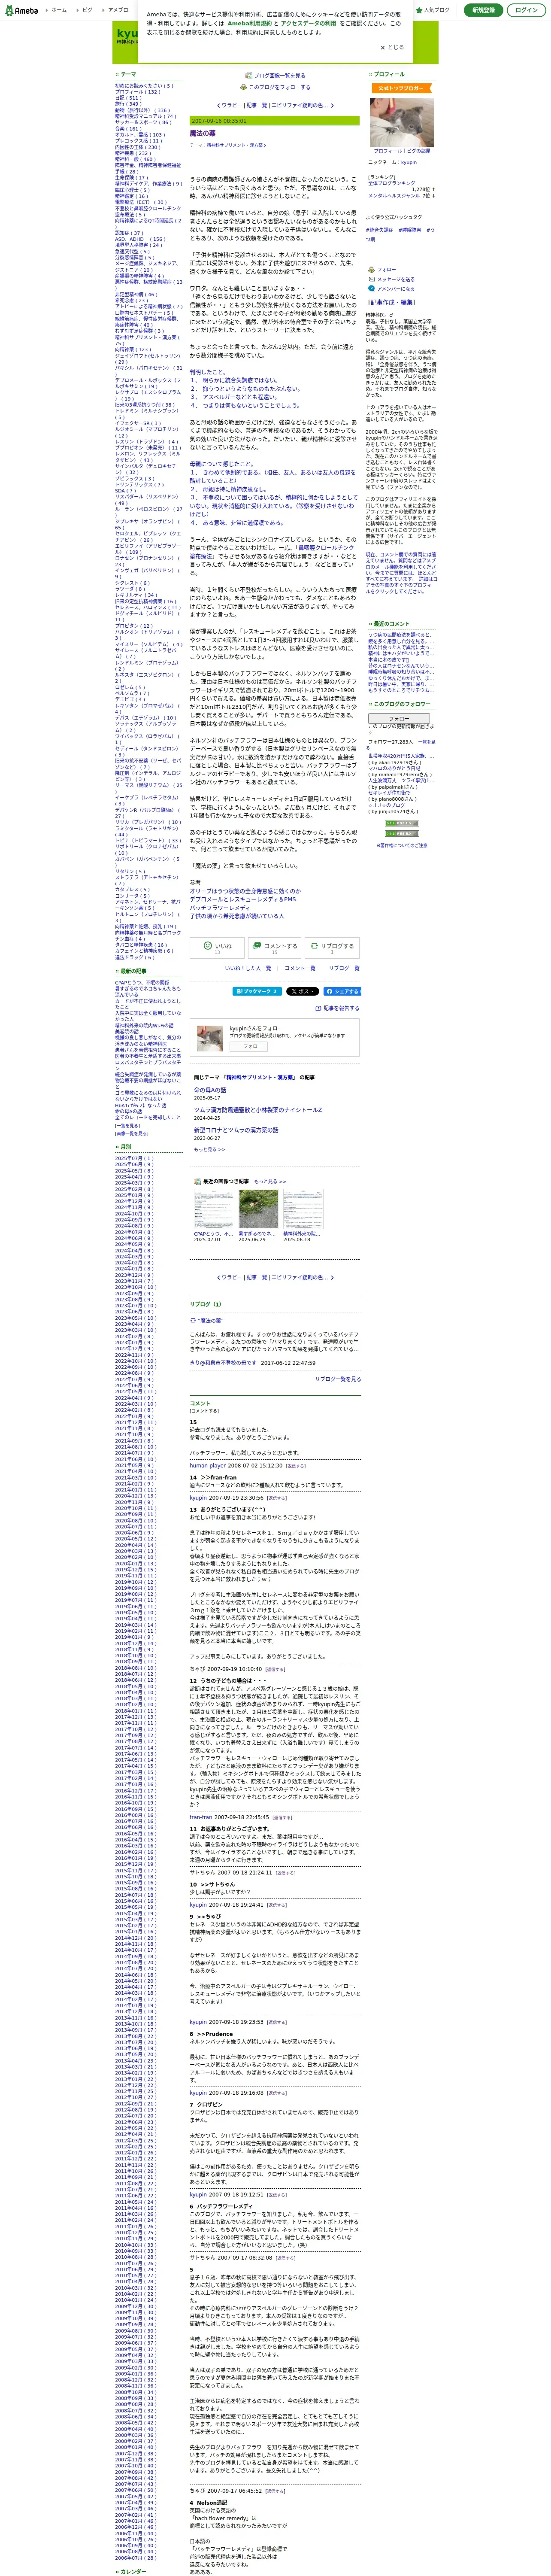Image resolution: width=551 pixels, height=2576 pixels.
Task: Click アメンバーになる icon link
Action: [392, 289]
